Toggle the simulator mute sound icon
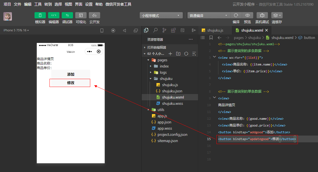Viewport: 318px width, 172px height. (124, 31)
